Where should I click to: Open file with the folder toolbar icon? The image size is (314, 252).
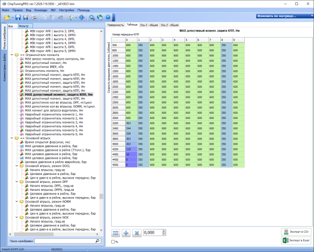[x=7, y=17]
